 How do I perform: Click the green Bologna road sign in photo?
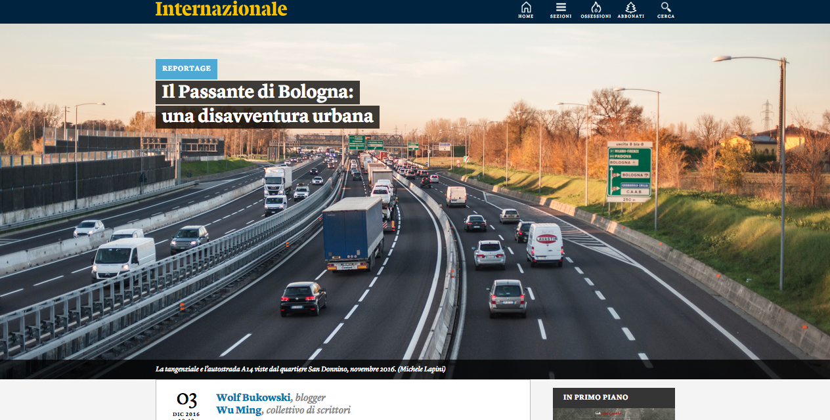click(629, 171)
